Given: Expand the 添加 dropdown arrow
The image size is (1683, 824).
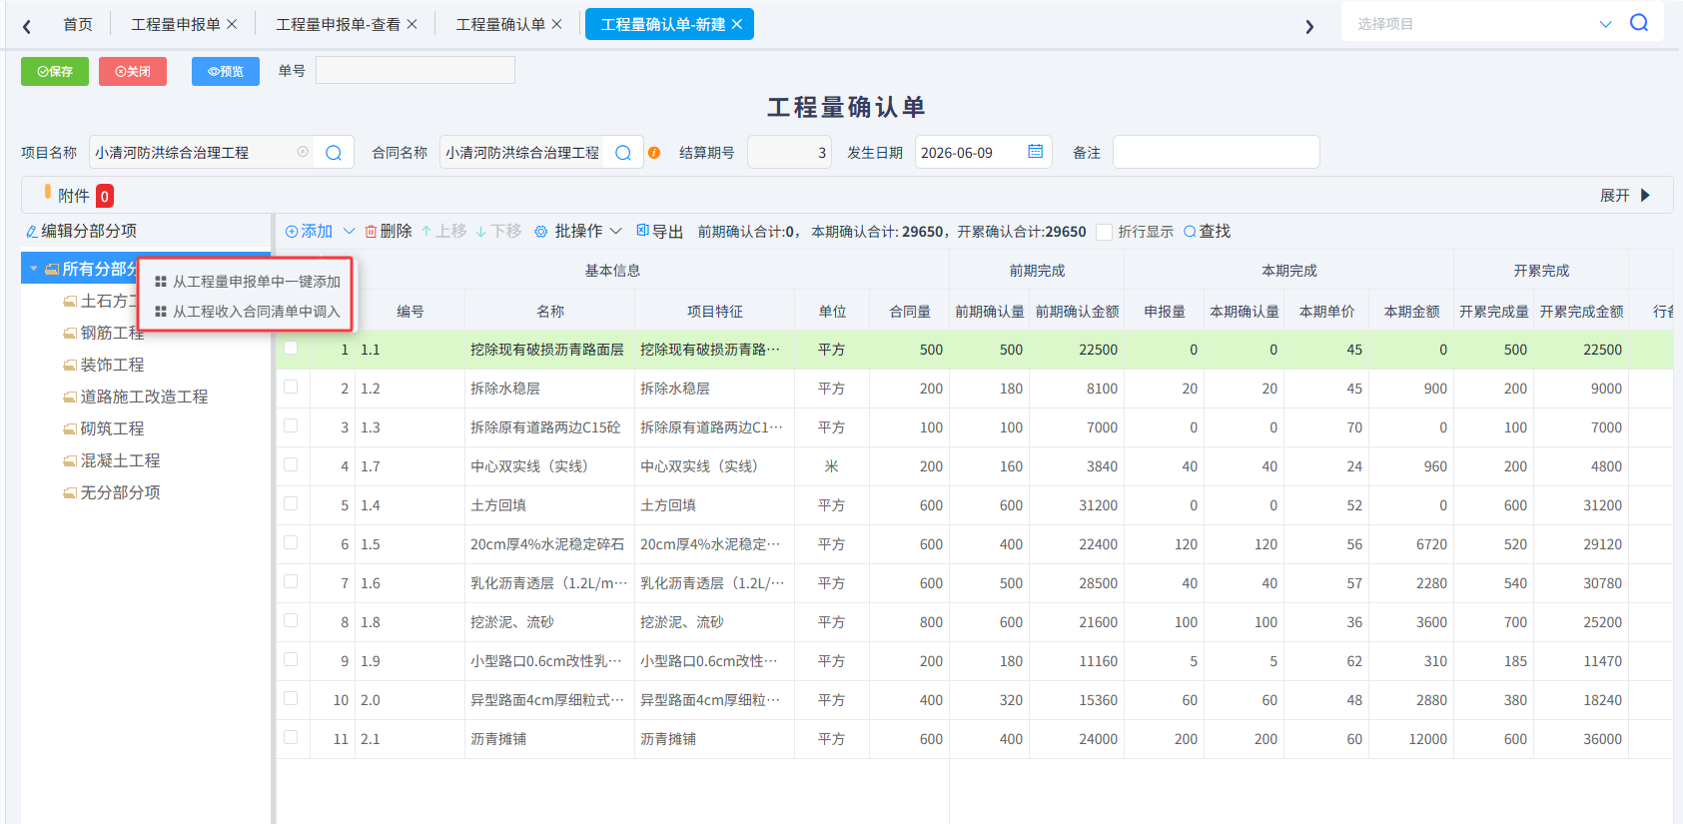Looking at the screenshot, I should [x=349, y=232].
